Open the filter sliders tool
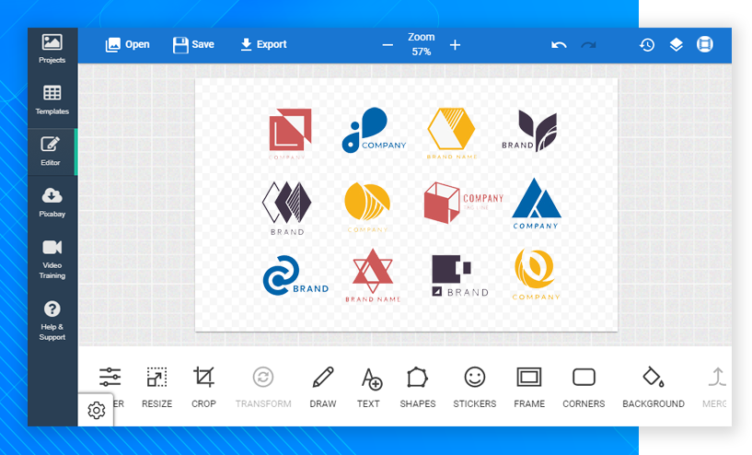Viewport: 752px width, 455px height. click(110, 378)
